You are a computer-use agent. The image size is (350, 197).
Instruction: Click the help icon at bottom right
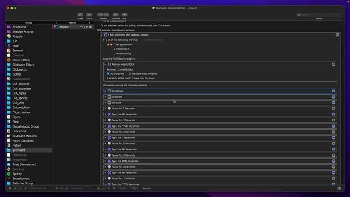tap(339, 188)
